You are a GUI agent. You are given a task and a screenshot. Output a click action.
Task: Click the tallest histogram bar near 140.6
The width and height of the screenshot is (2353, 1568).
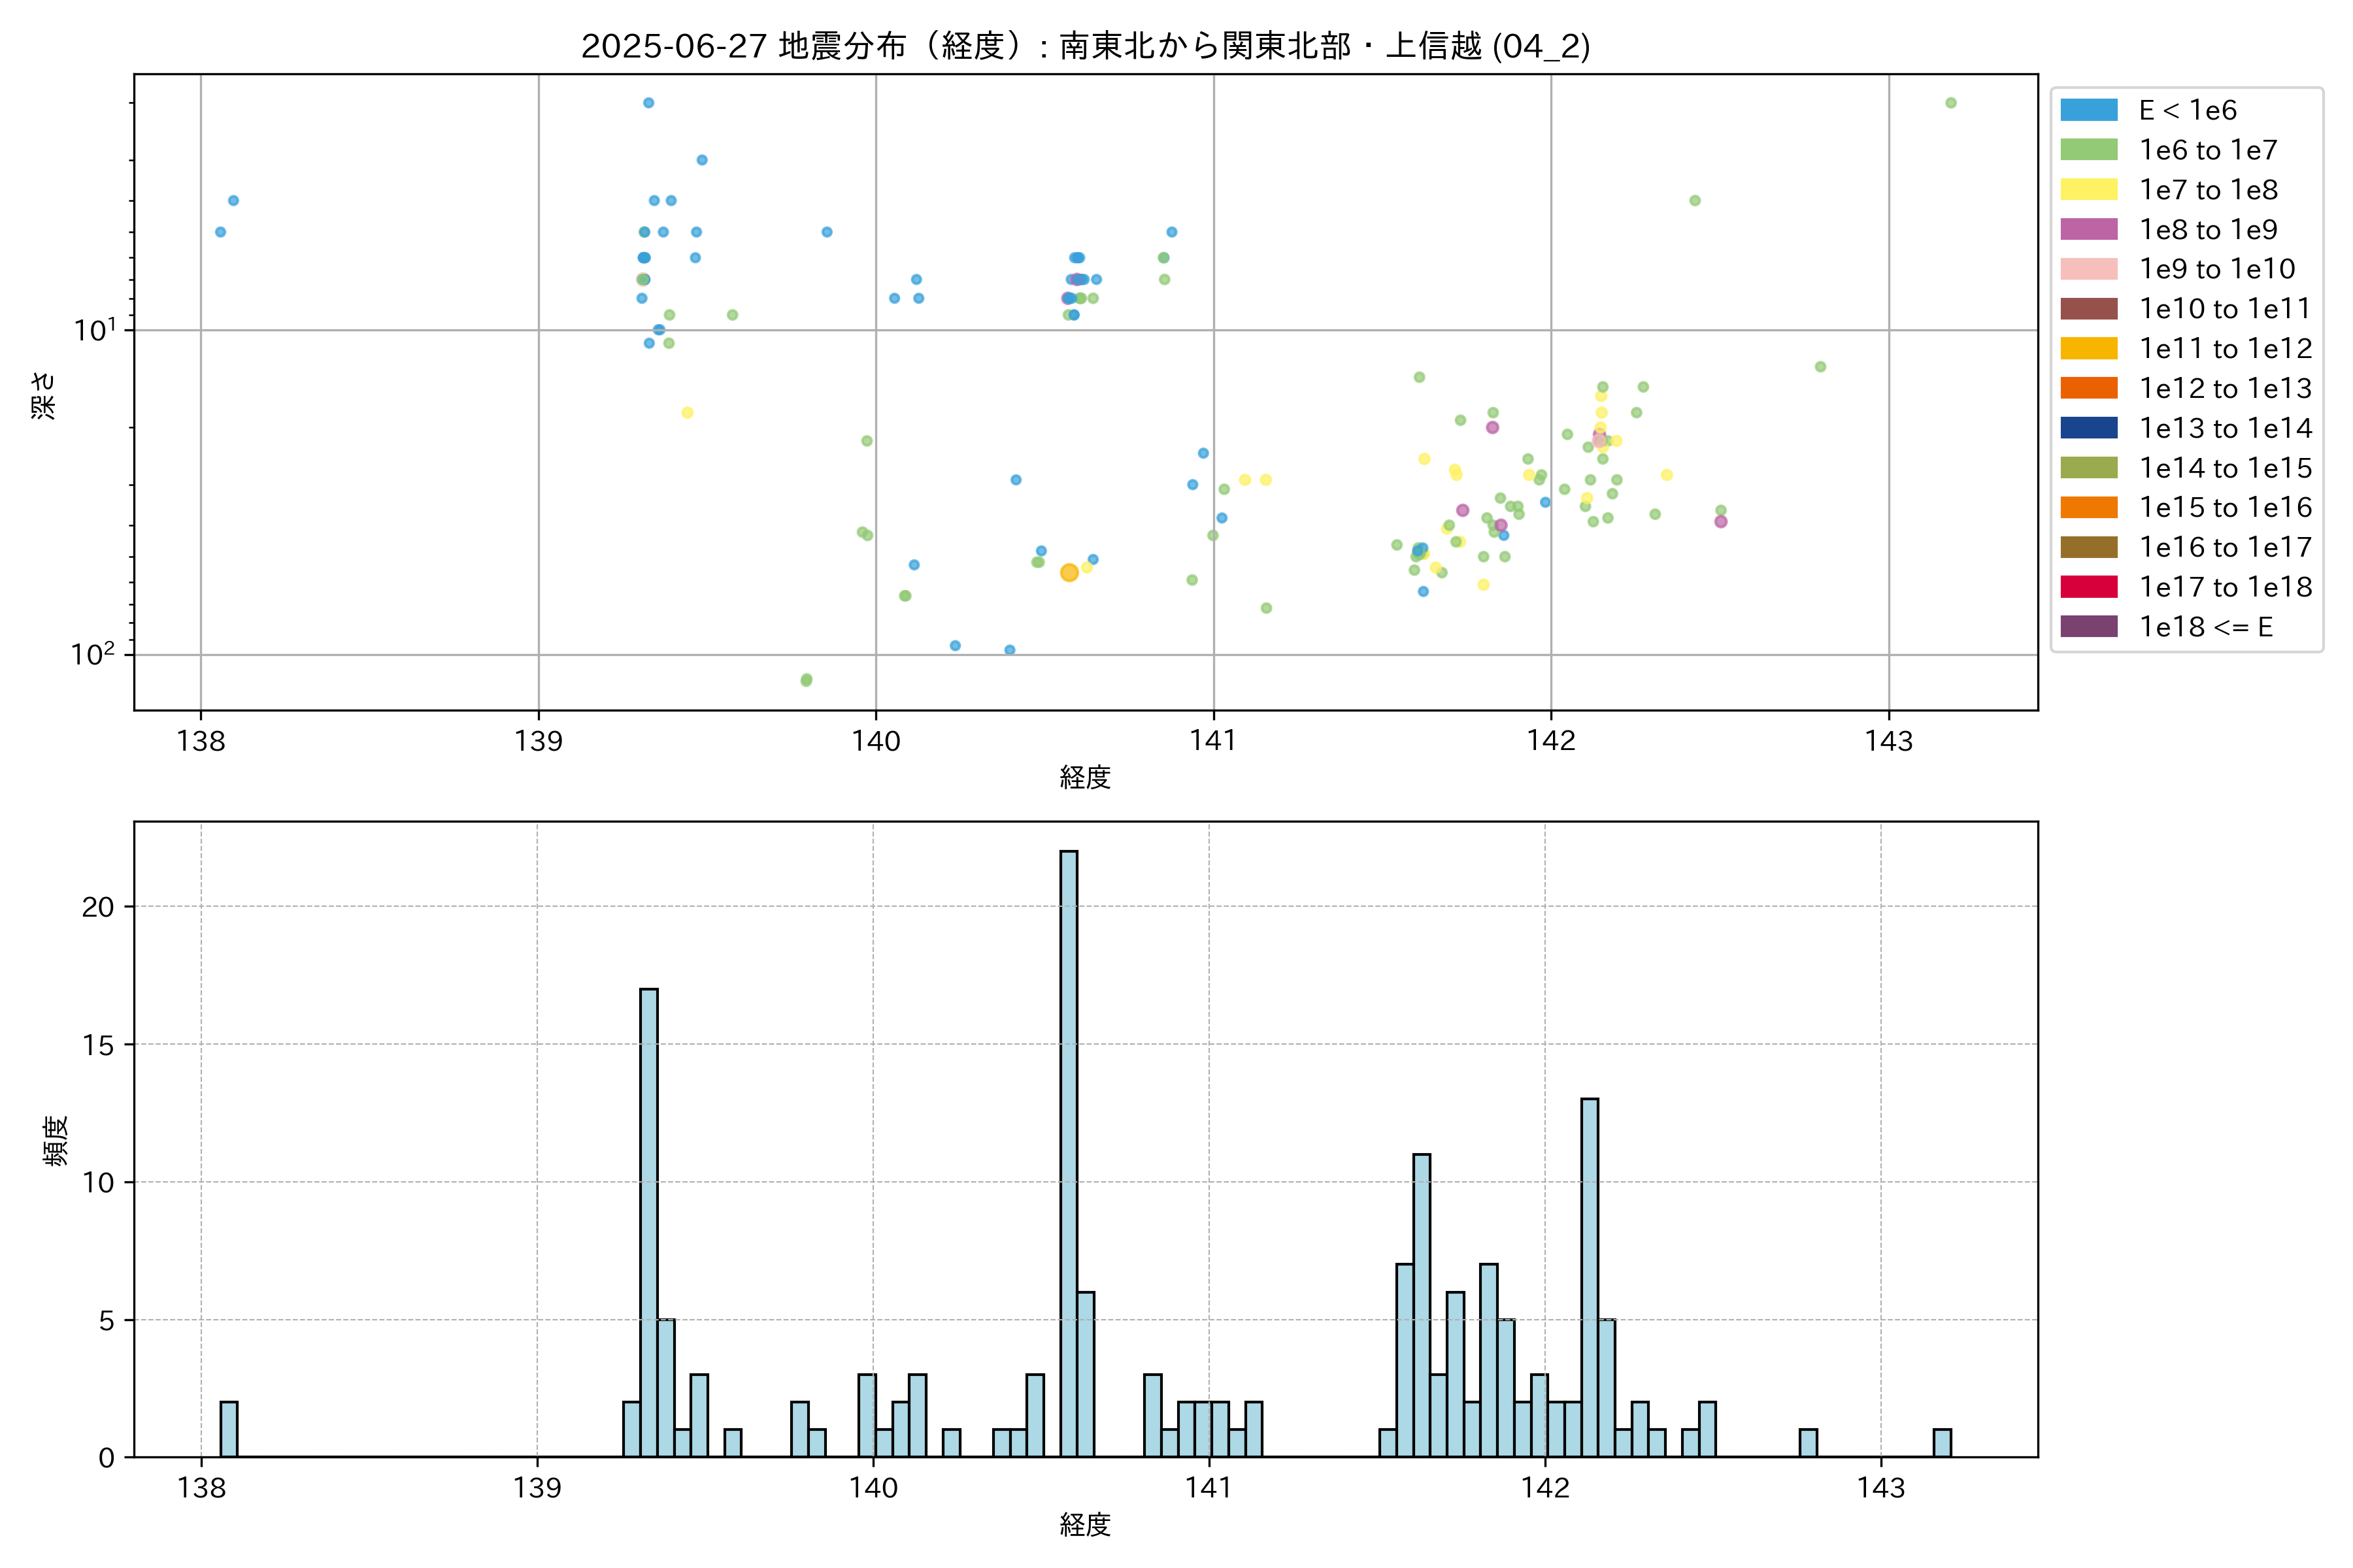point(1069,1150)
